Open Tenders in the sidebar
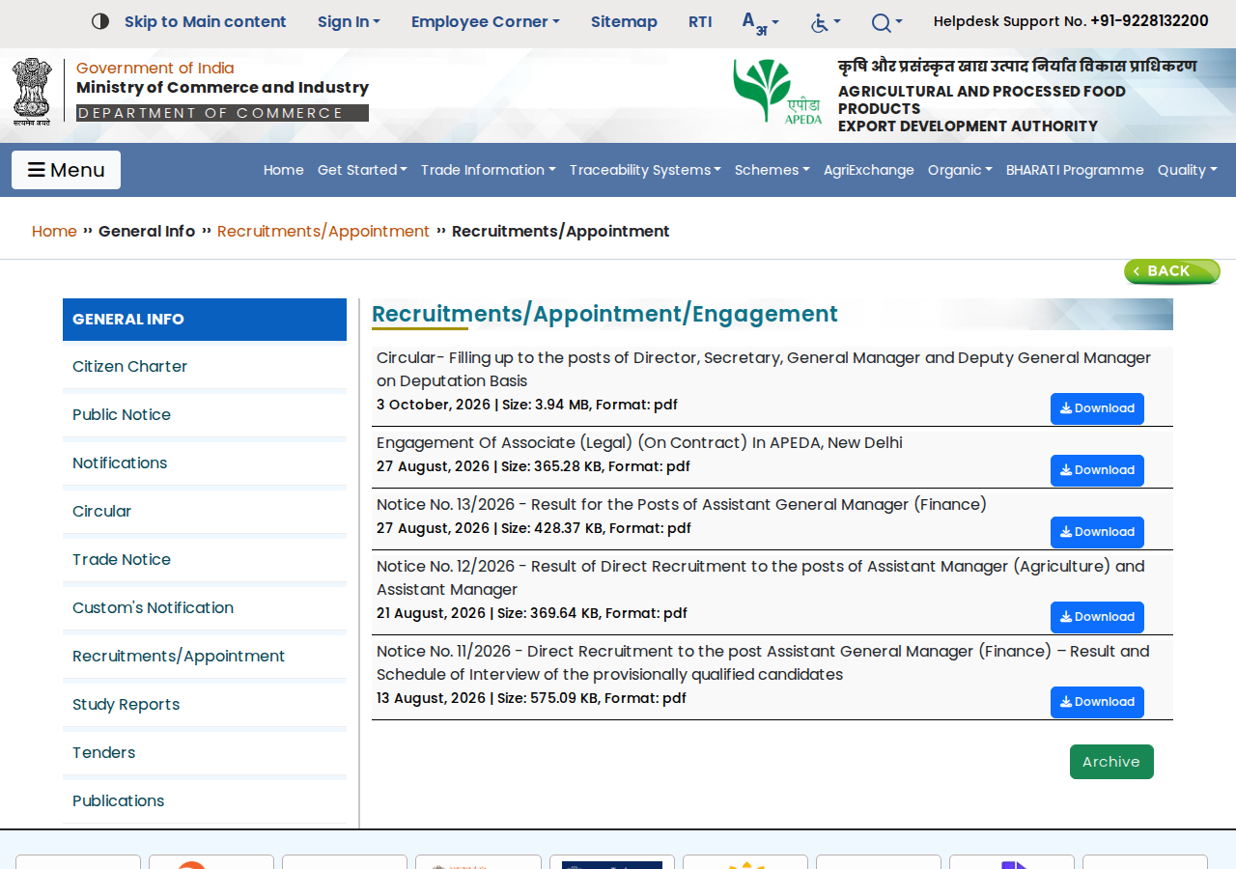This screenshot has width=1236, height=869. [x=205, y=753]
